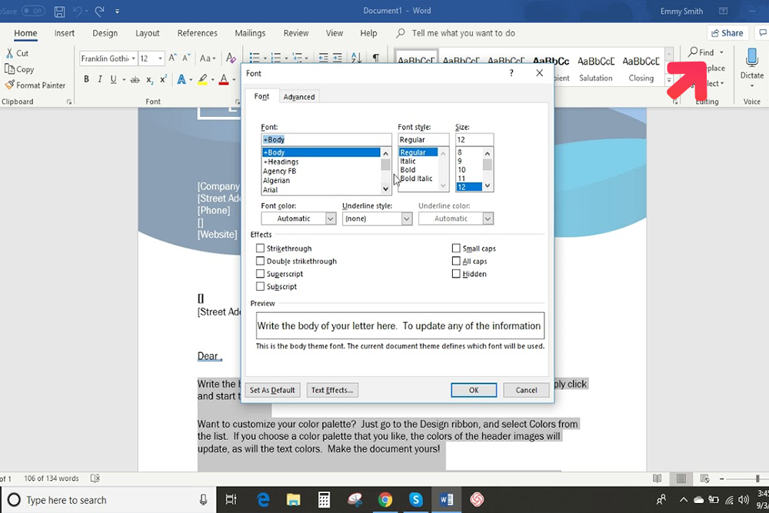Click the yellow Text Highlight Color icon

pos(202,79)
